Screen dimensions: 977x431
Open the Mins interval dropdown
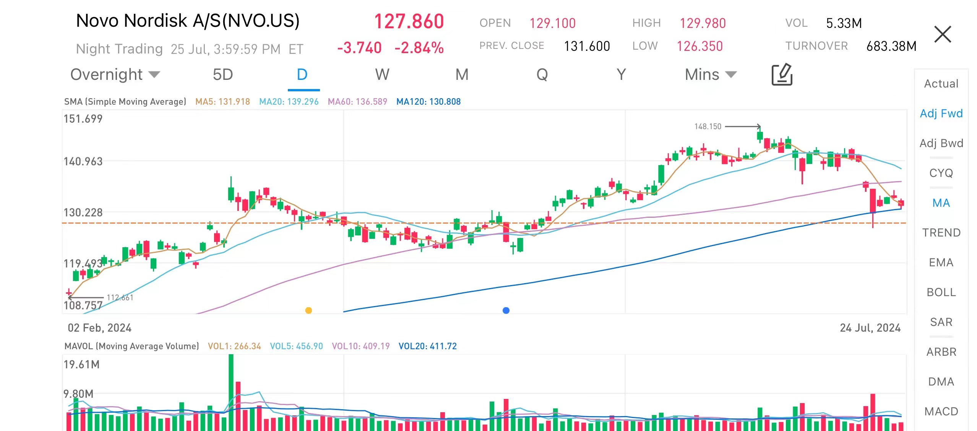[710, 75]
